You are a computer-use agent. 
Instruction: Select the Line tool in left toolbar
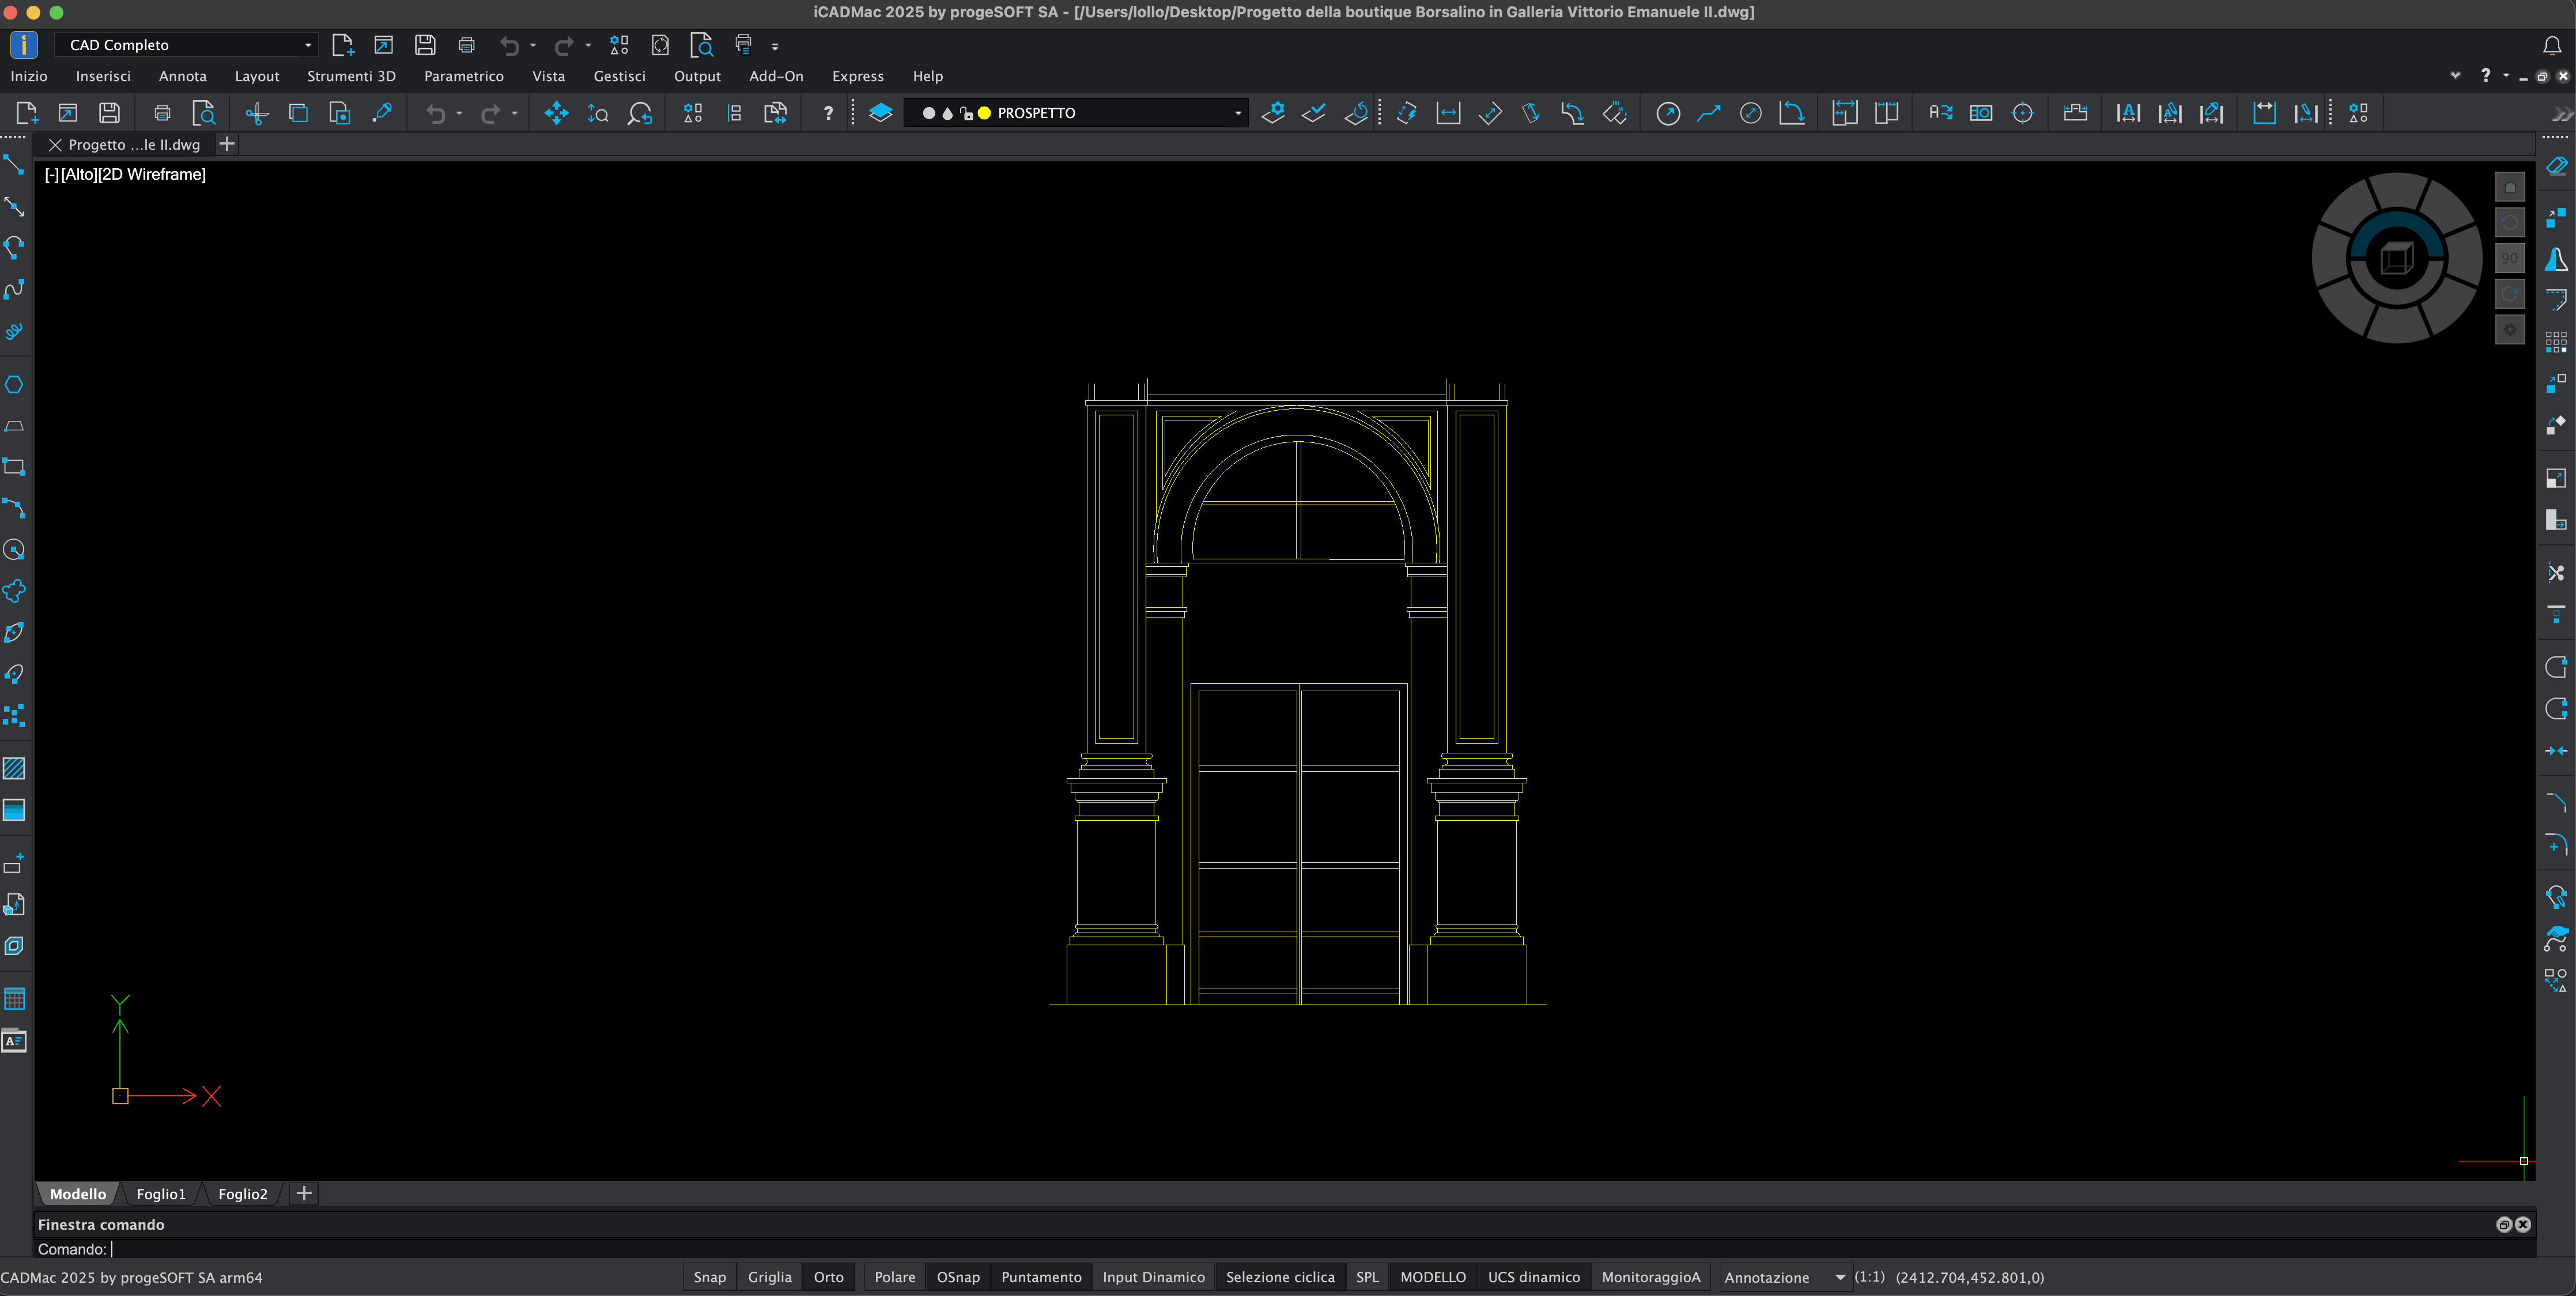pos(14,165)
